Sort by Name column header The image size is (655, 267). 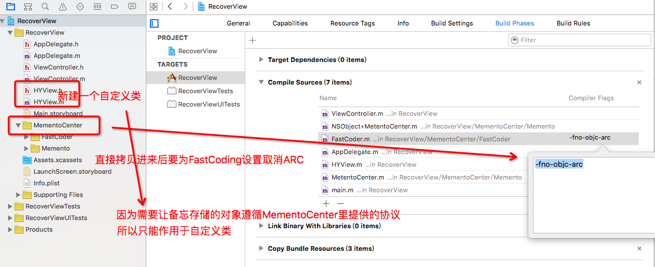(x=328, y=98)
